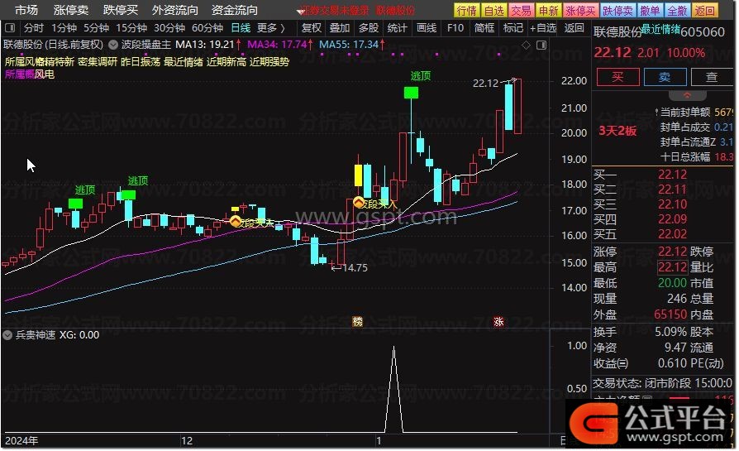This screenshot has height=451, width=739.
Task: Click 简框 toolbar item
Action: pos(484,28)
